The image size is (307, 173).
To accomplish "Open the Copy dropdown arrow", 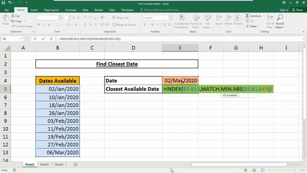I will coord(24,21).
